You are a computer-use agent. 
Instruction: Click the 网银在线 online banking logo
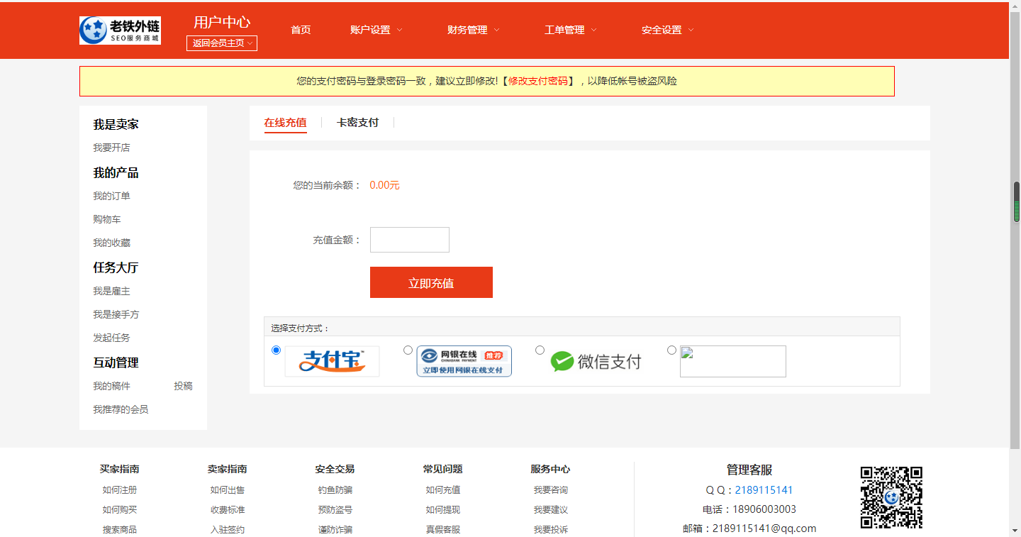[464, 361]
